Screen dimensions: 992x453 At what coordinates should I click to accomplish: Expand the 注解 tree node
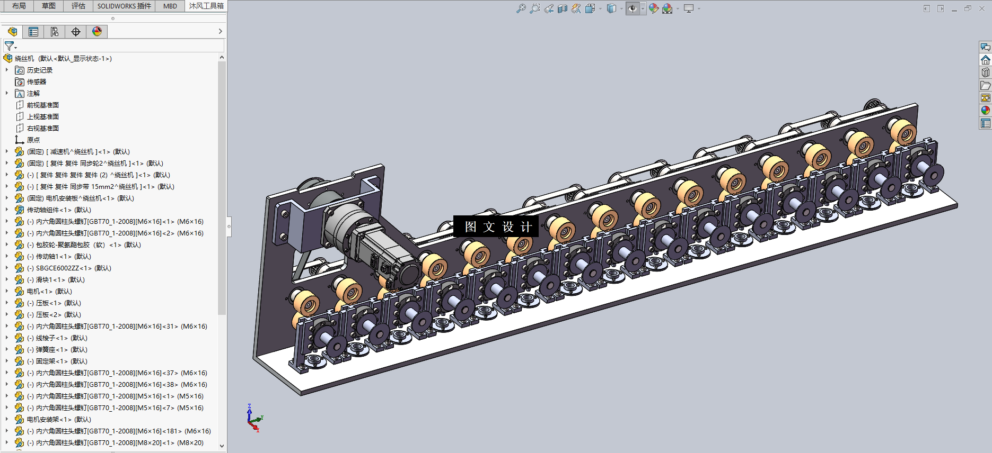tap(7, 93)
